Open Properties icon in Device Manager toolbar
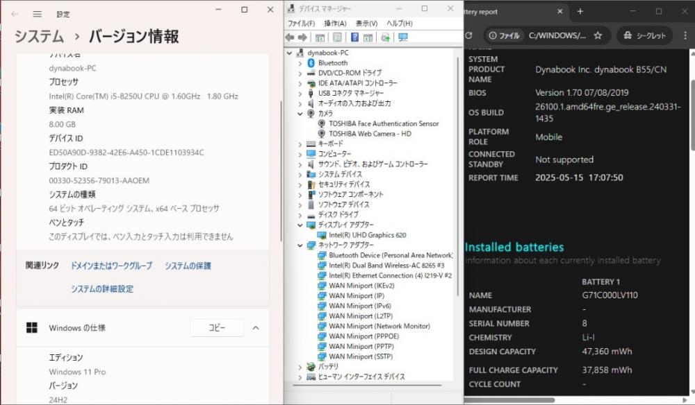This screenshot has width=695, height=405. (337, 37)
